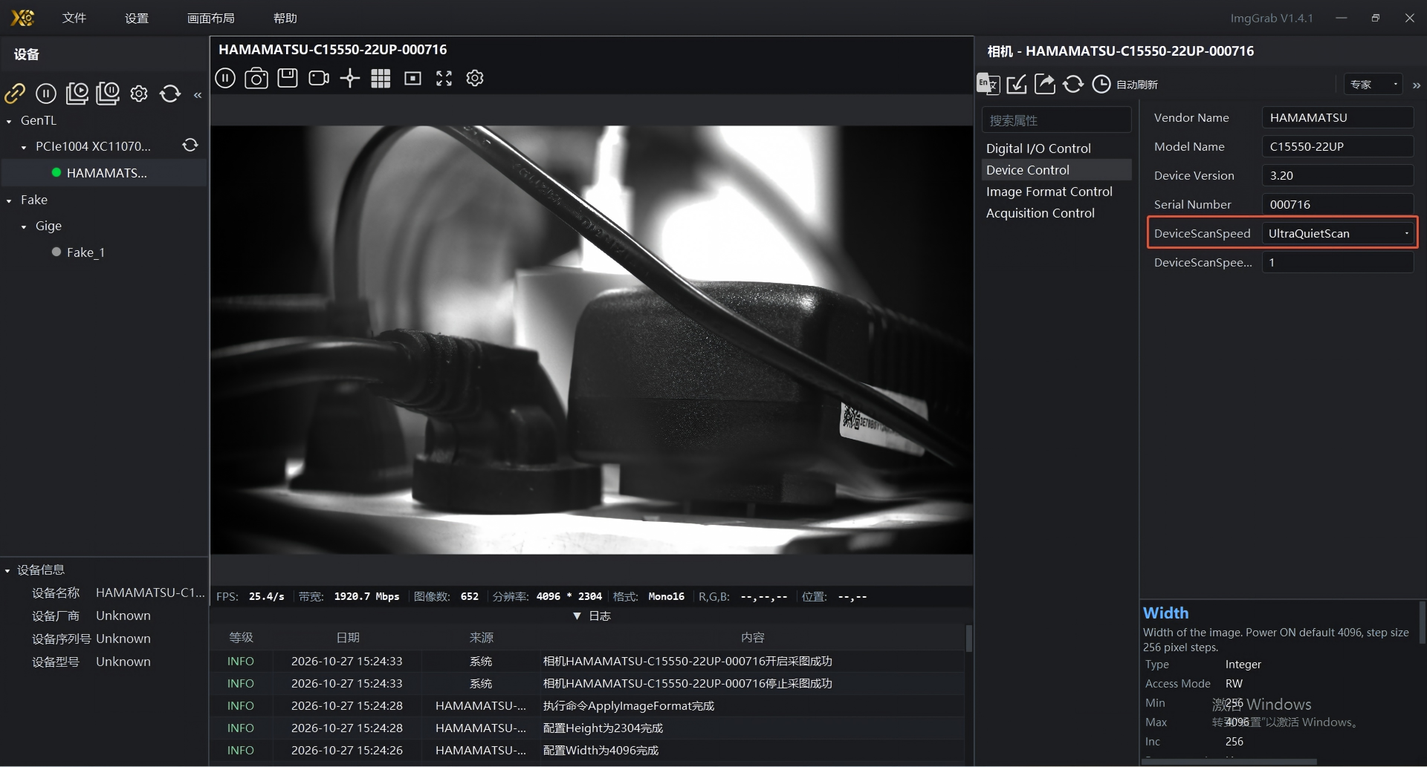The width and height of the screenshot is (1427, 767).
Task: Open the 文件 menu
Action: 74,18
